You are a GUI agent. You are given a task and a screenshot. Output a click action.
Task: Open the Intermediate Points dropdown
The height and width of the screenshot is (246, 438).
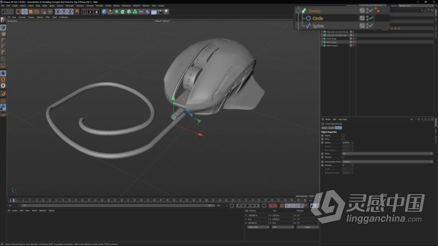point(387,162)
